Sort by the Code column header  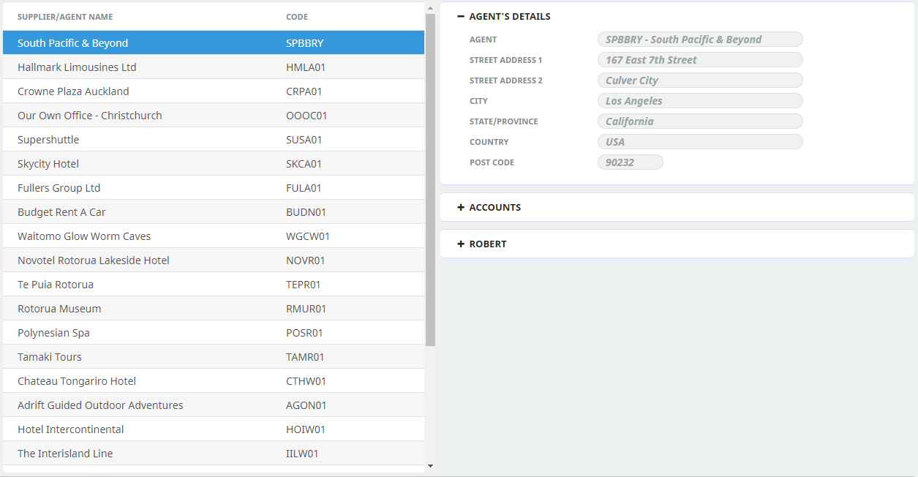point(297,17)
